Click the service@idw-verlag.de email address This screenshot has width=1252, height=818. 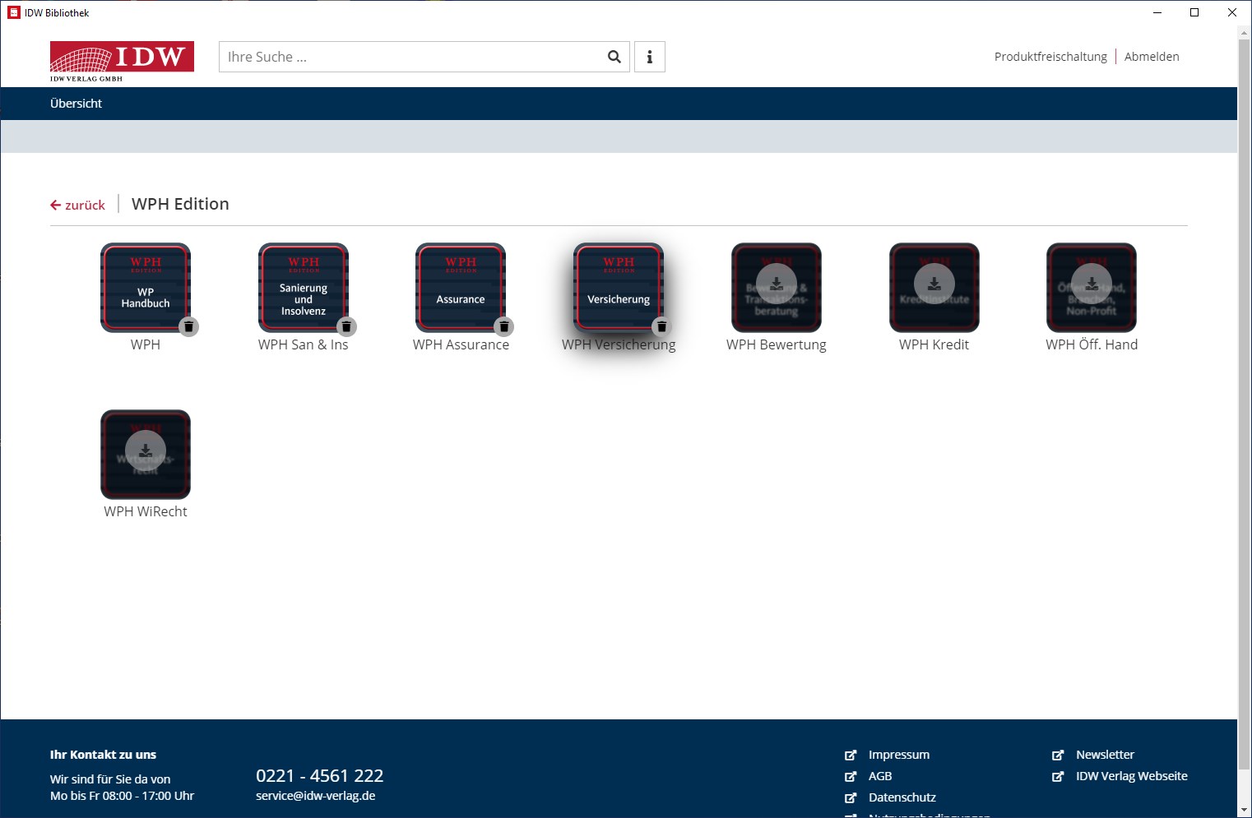click(x=316, y=796)
